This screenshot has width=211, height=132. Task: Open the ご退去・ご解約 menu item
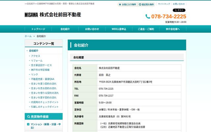pyautogui.click(x=146, y=29)
